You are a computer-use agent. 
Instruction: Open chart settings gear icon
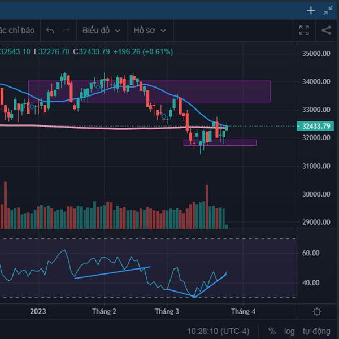tap(317, 312)
